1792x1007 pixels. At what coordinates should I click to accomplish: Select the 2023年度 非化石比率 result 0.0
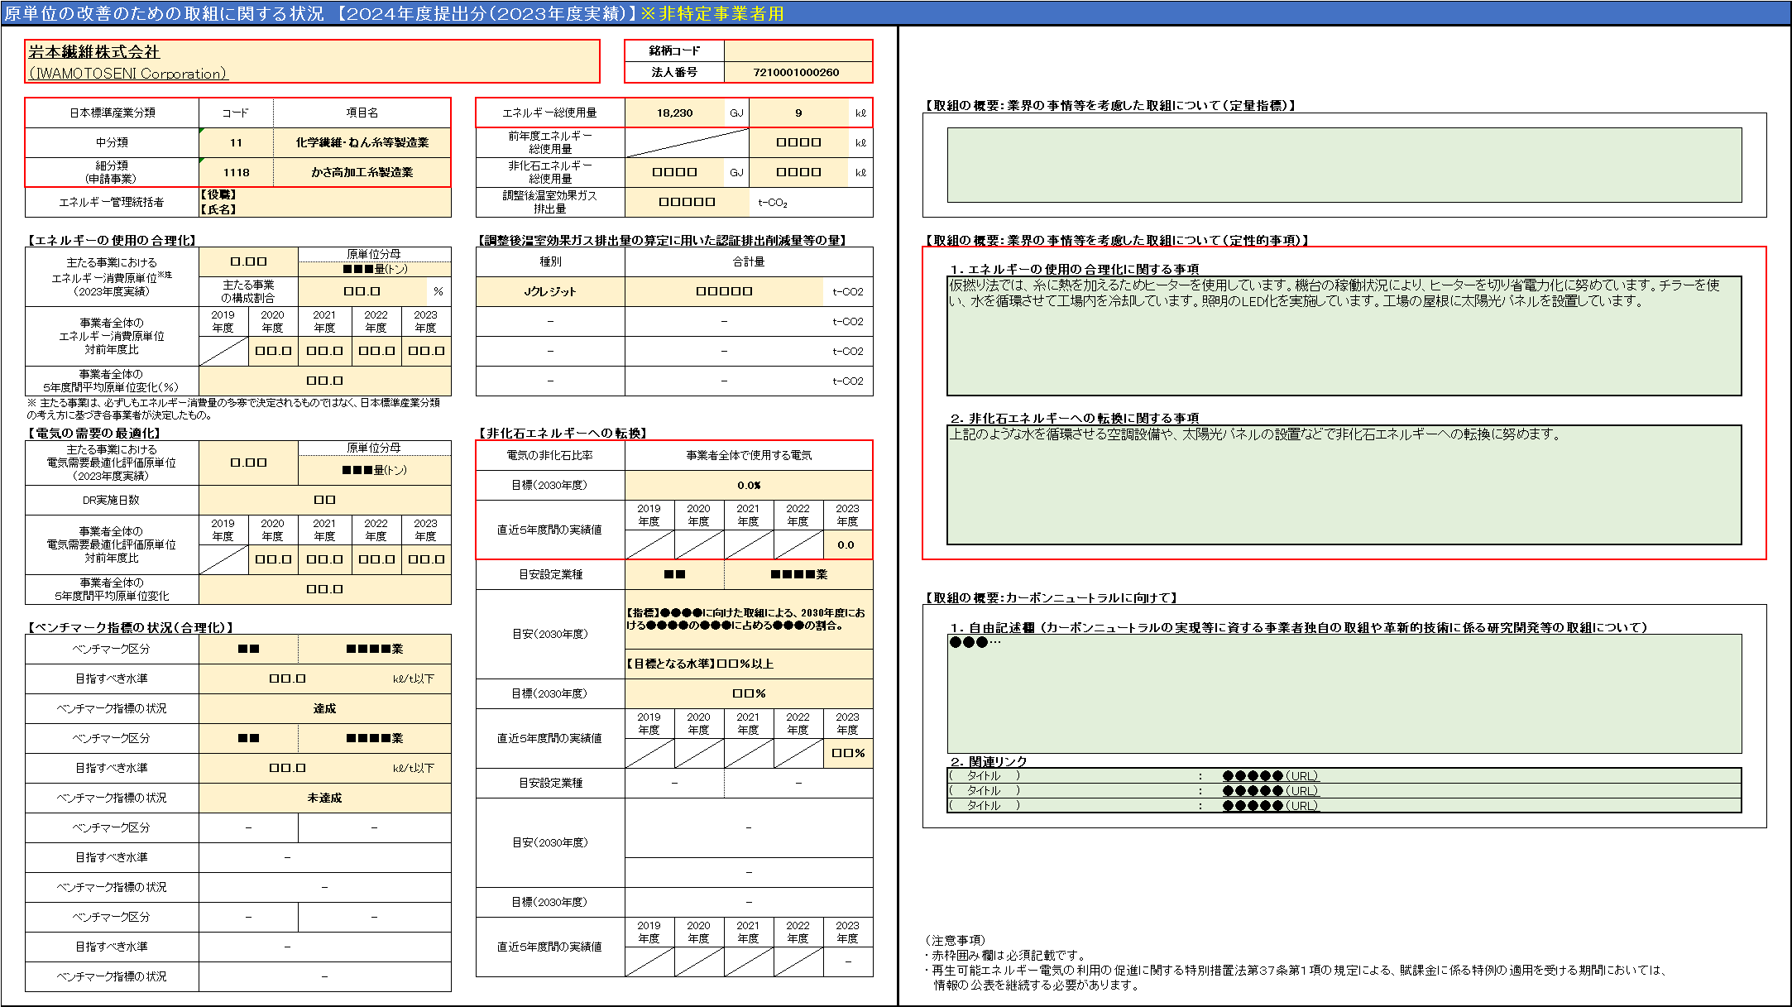pyautogui.click(x=847, y=544)
